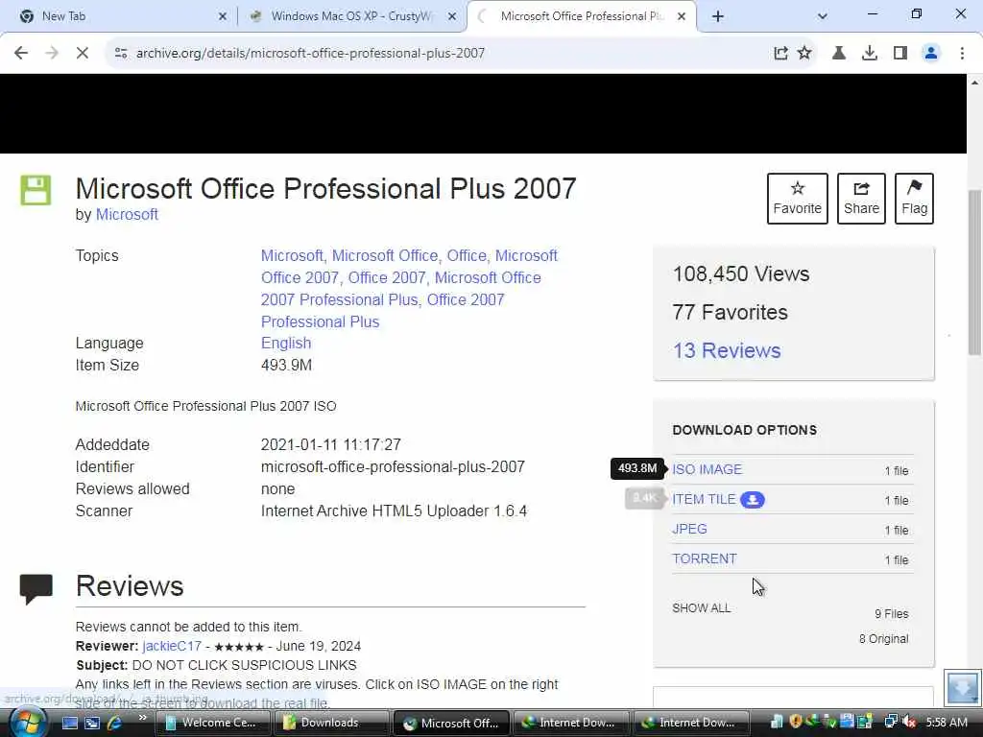
Task: Select the Microsoft Office Professional Plus tab
Action: tap(582, 16)
